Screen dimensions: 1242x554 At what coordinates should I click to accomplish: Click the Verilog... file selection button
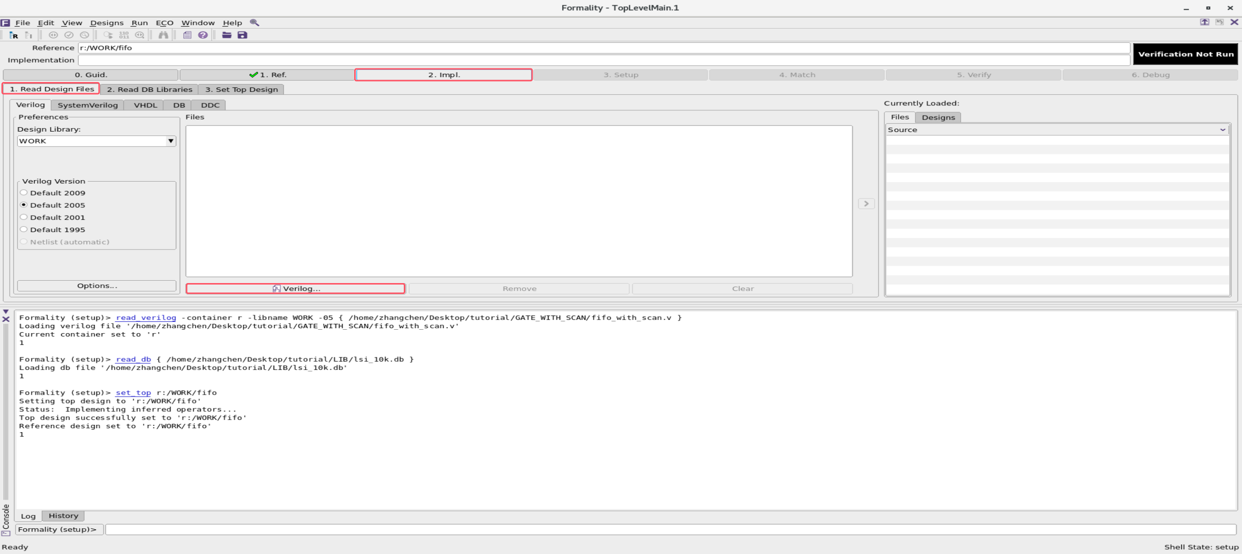pos(295,288)
